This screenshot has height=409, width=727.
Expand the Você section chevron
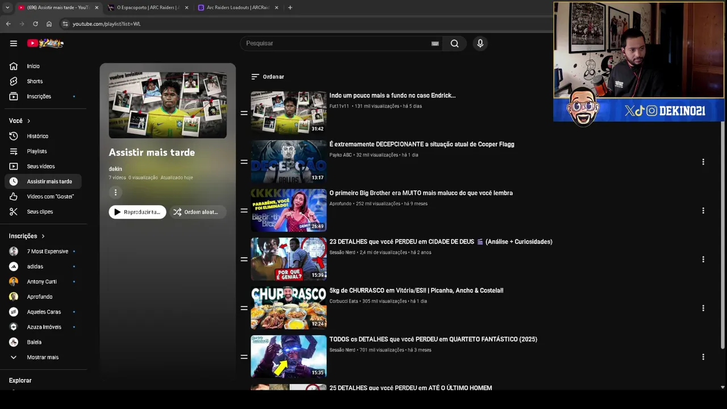click(x=28, y=121)
